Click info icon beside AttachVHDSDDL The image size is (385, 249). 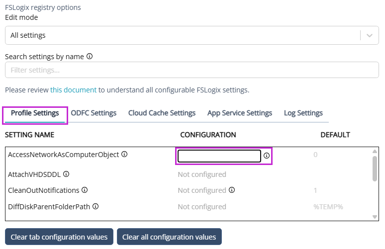(66, 174)
